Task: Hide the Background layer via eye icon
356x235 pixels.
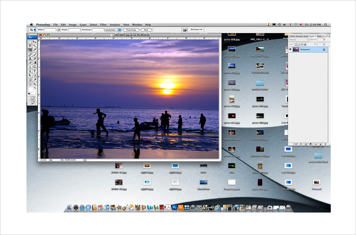Action: (290, 49)
